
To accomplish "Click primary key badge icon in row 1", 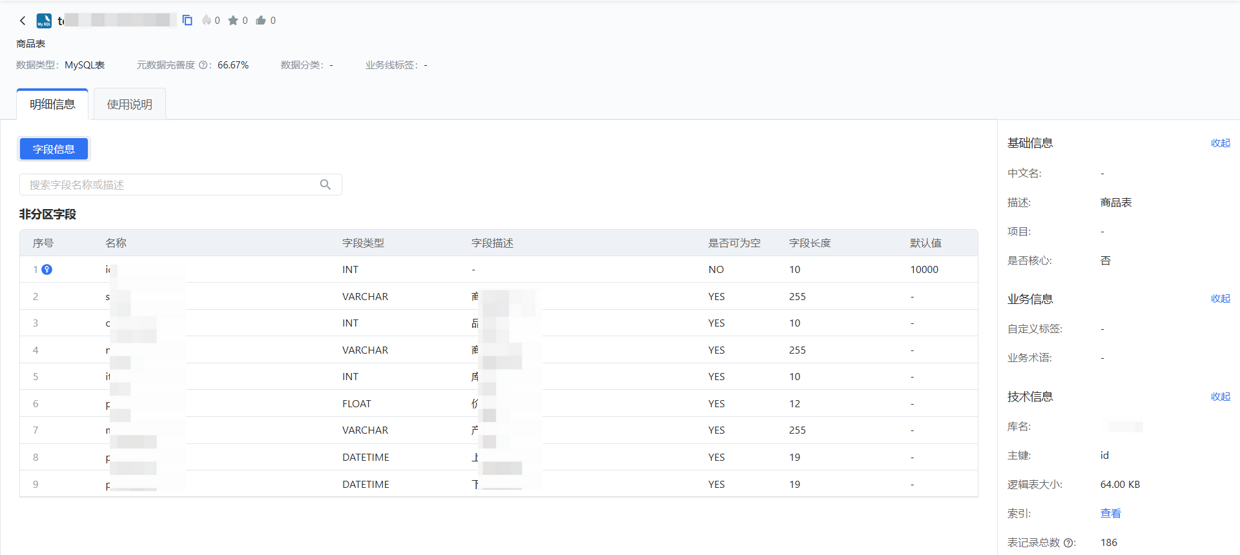I will click(x=47, y=270).
